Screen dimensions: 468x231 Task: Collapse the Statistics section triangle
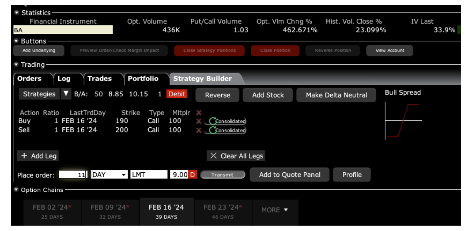click(16, 13)
